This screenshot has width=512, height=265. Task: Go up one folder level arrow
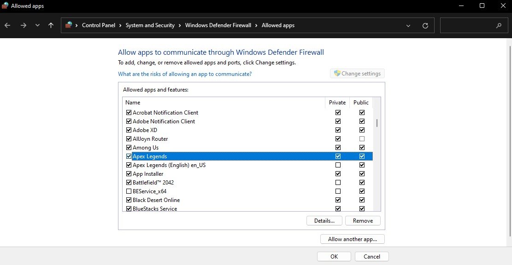51,26
